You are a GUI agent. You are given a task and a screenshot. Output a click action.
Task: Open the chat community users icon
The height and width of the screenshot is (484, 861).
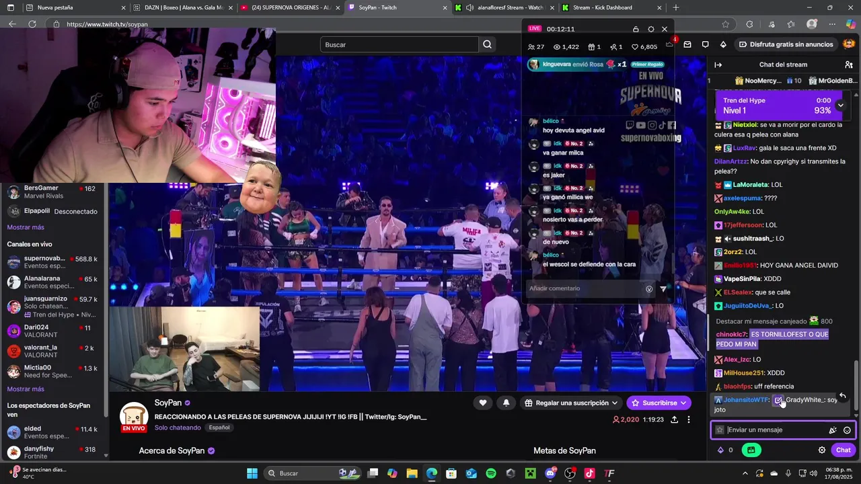[849, 65]
